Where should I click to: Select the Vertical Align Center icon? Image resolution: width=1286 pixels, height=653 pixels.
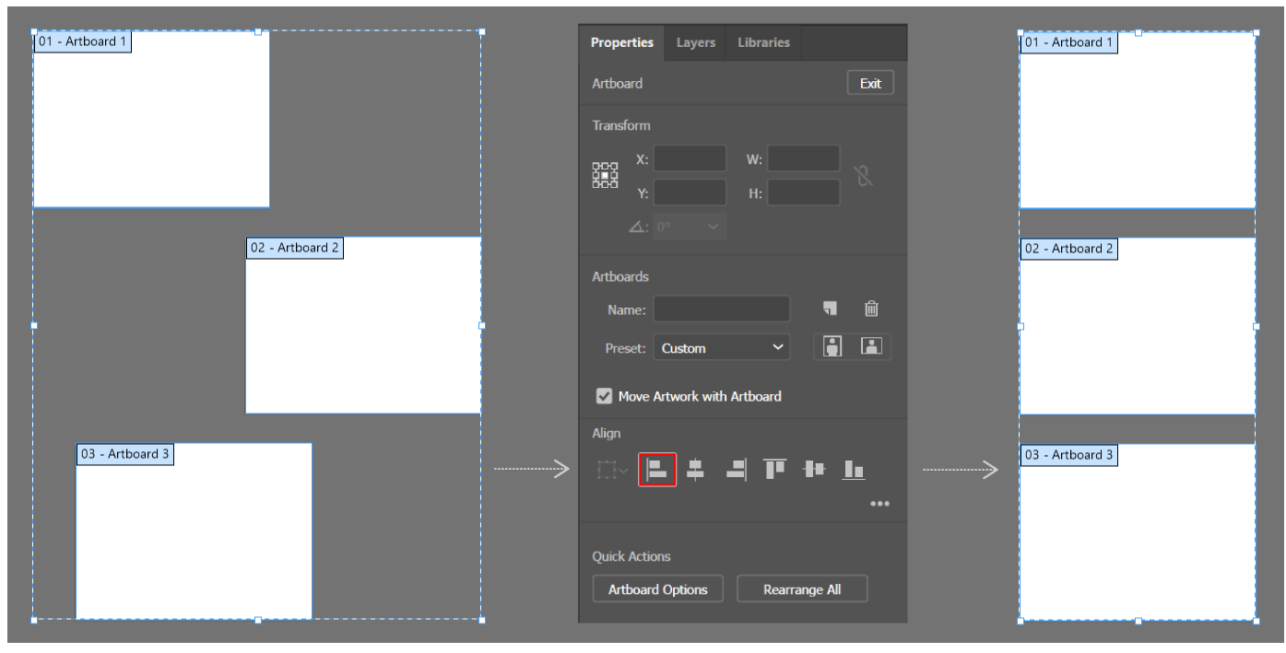coord(813,469)
